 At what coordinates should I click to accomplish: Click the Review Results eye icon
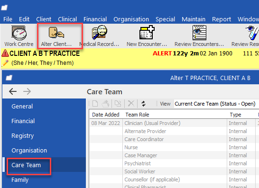point(252,33)
